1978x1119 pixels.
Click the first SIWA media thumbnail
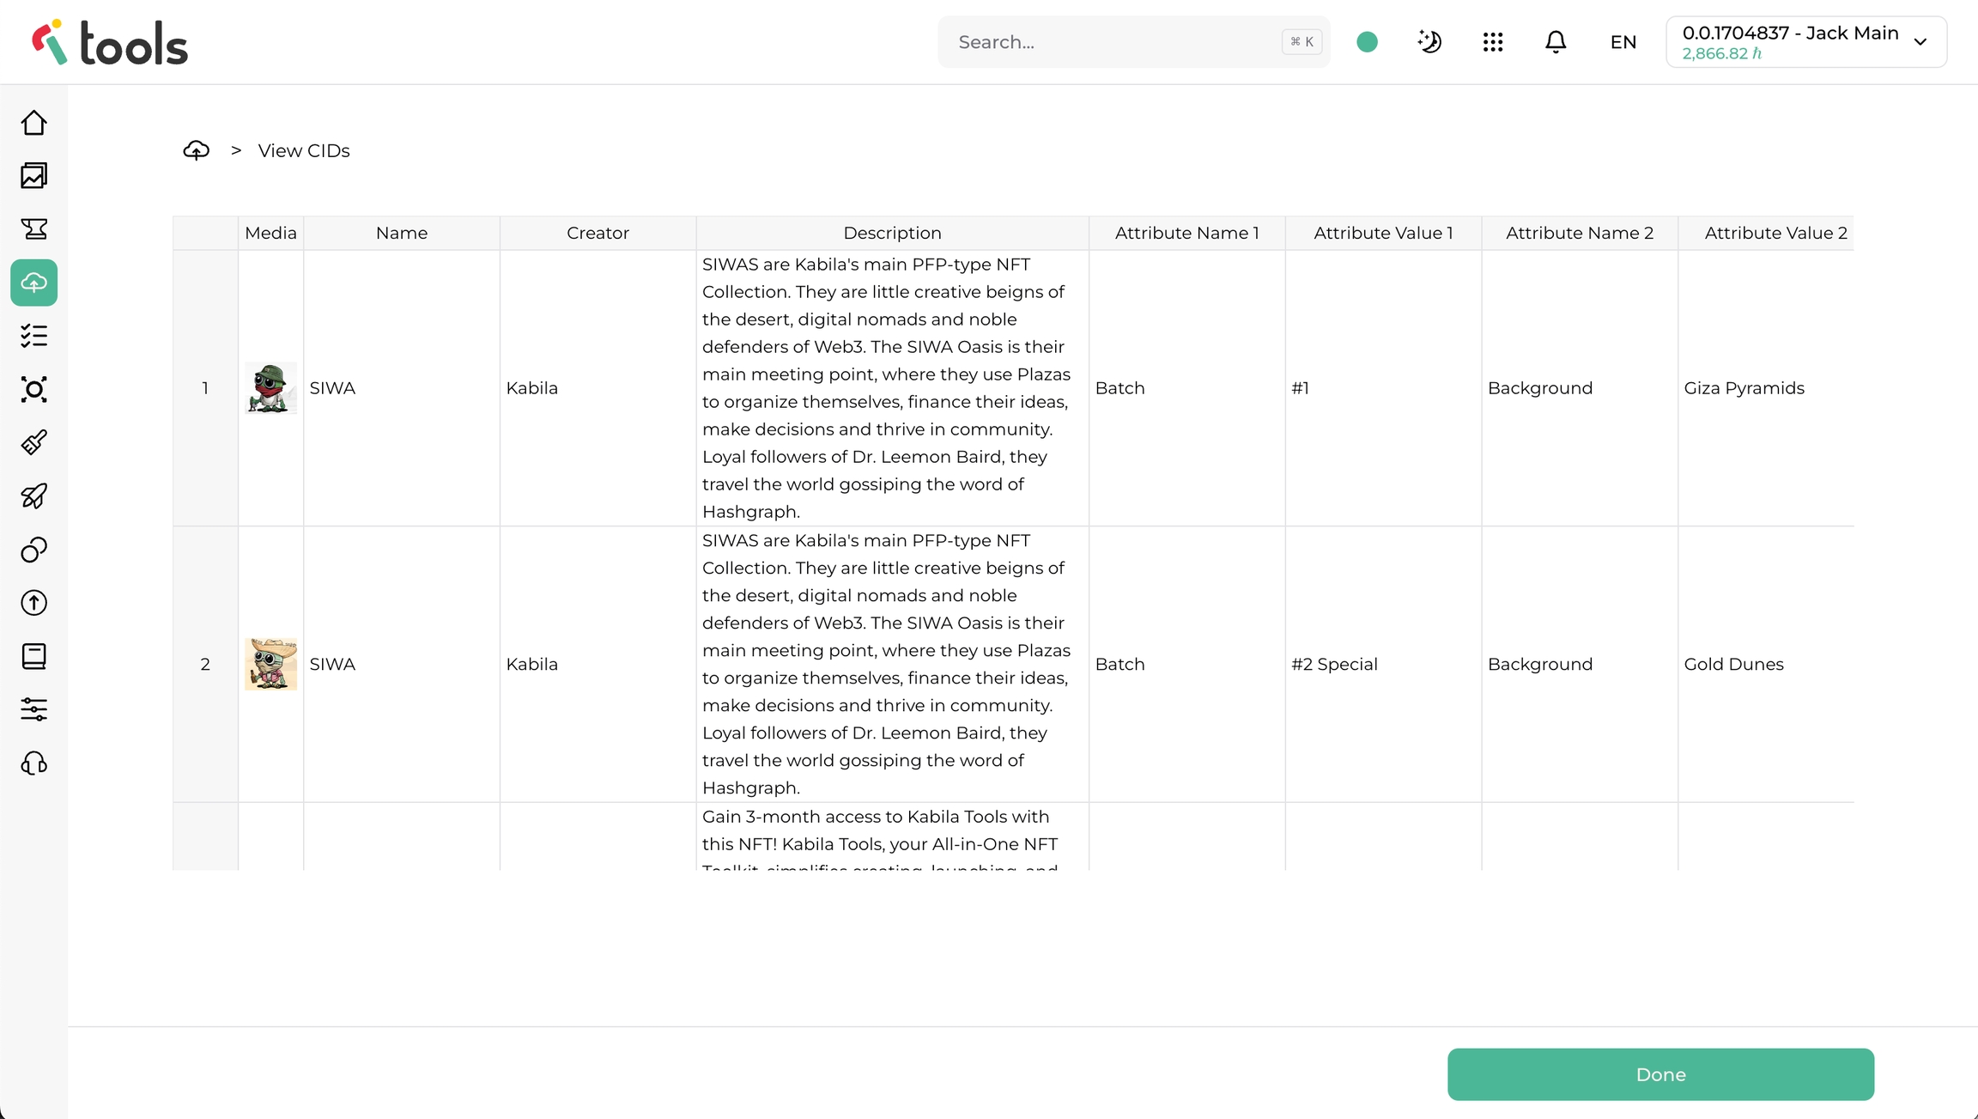[270, 388]
